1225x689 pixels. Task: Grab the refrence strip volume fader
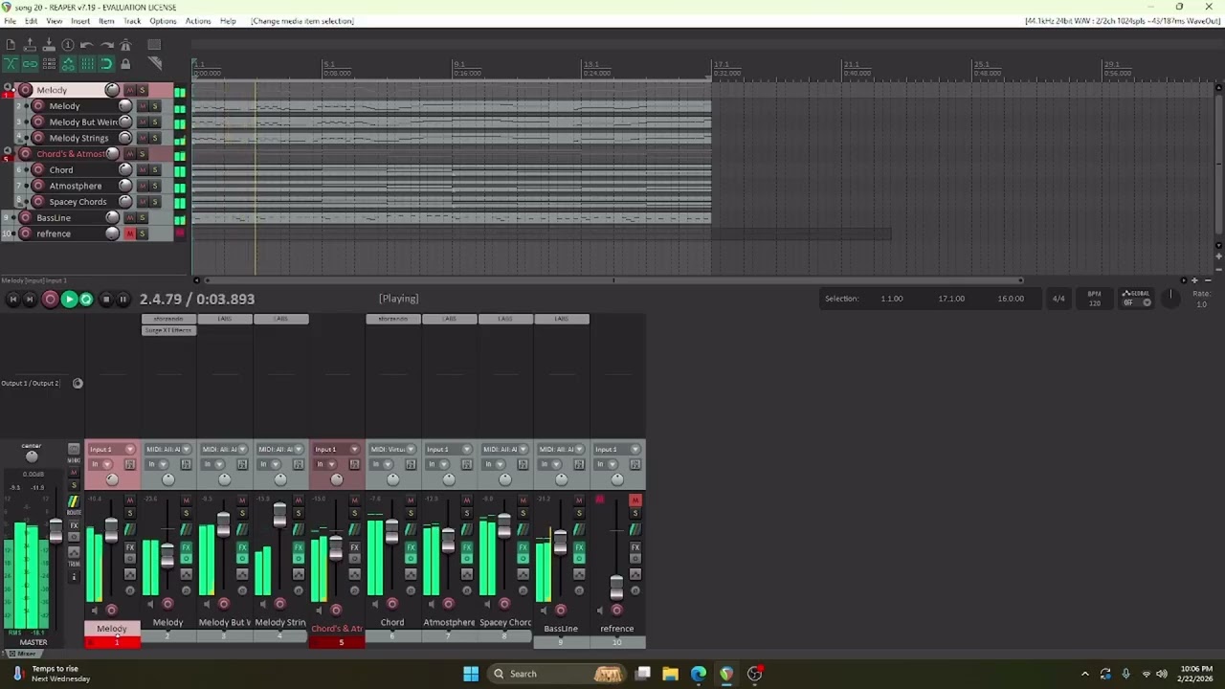coord(616,587)
